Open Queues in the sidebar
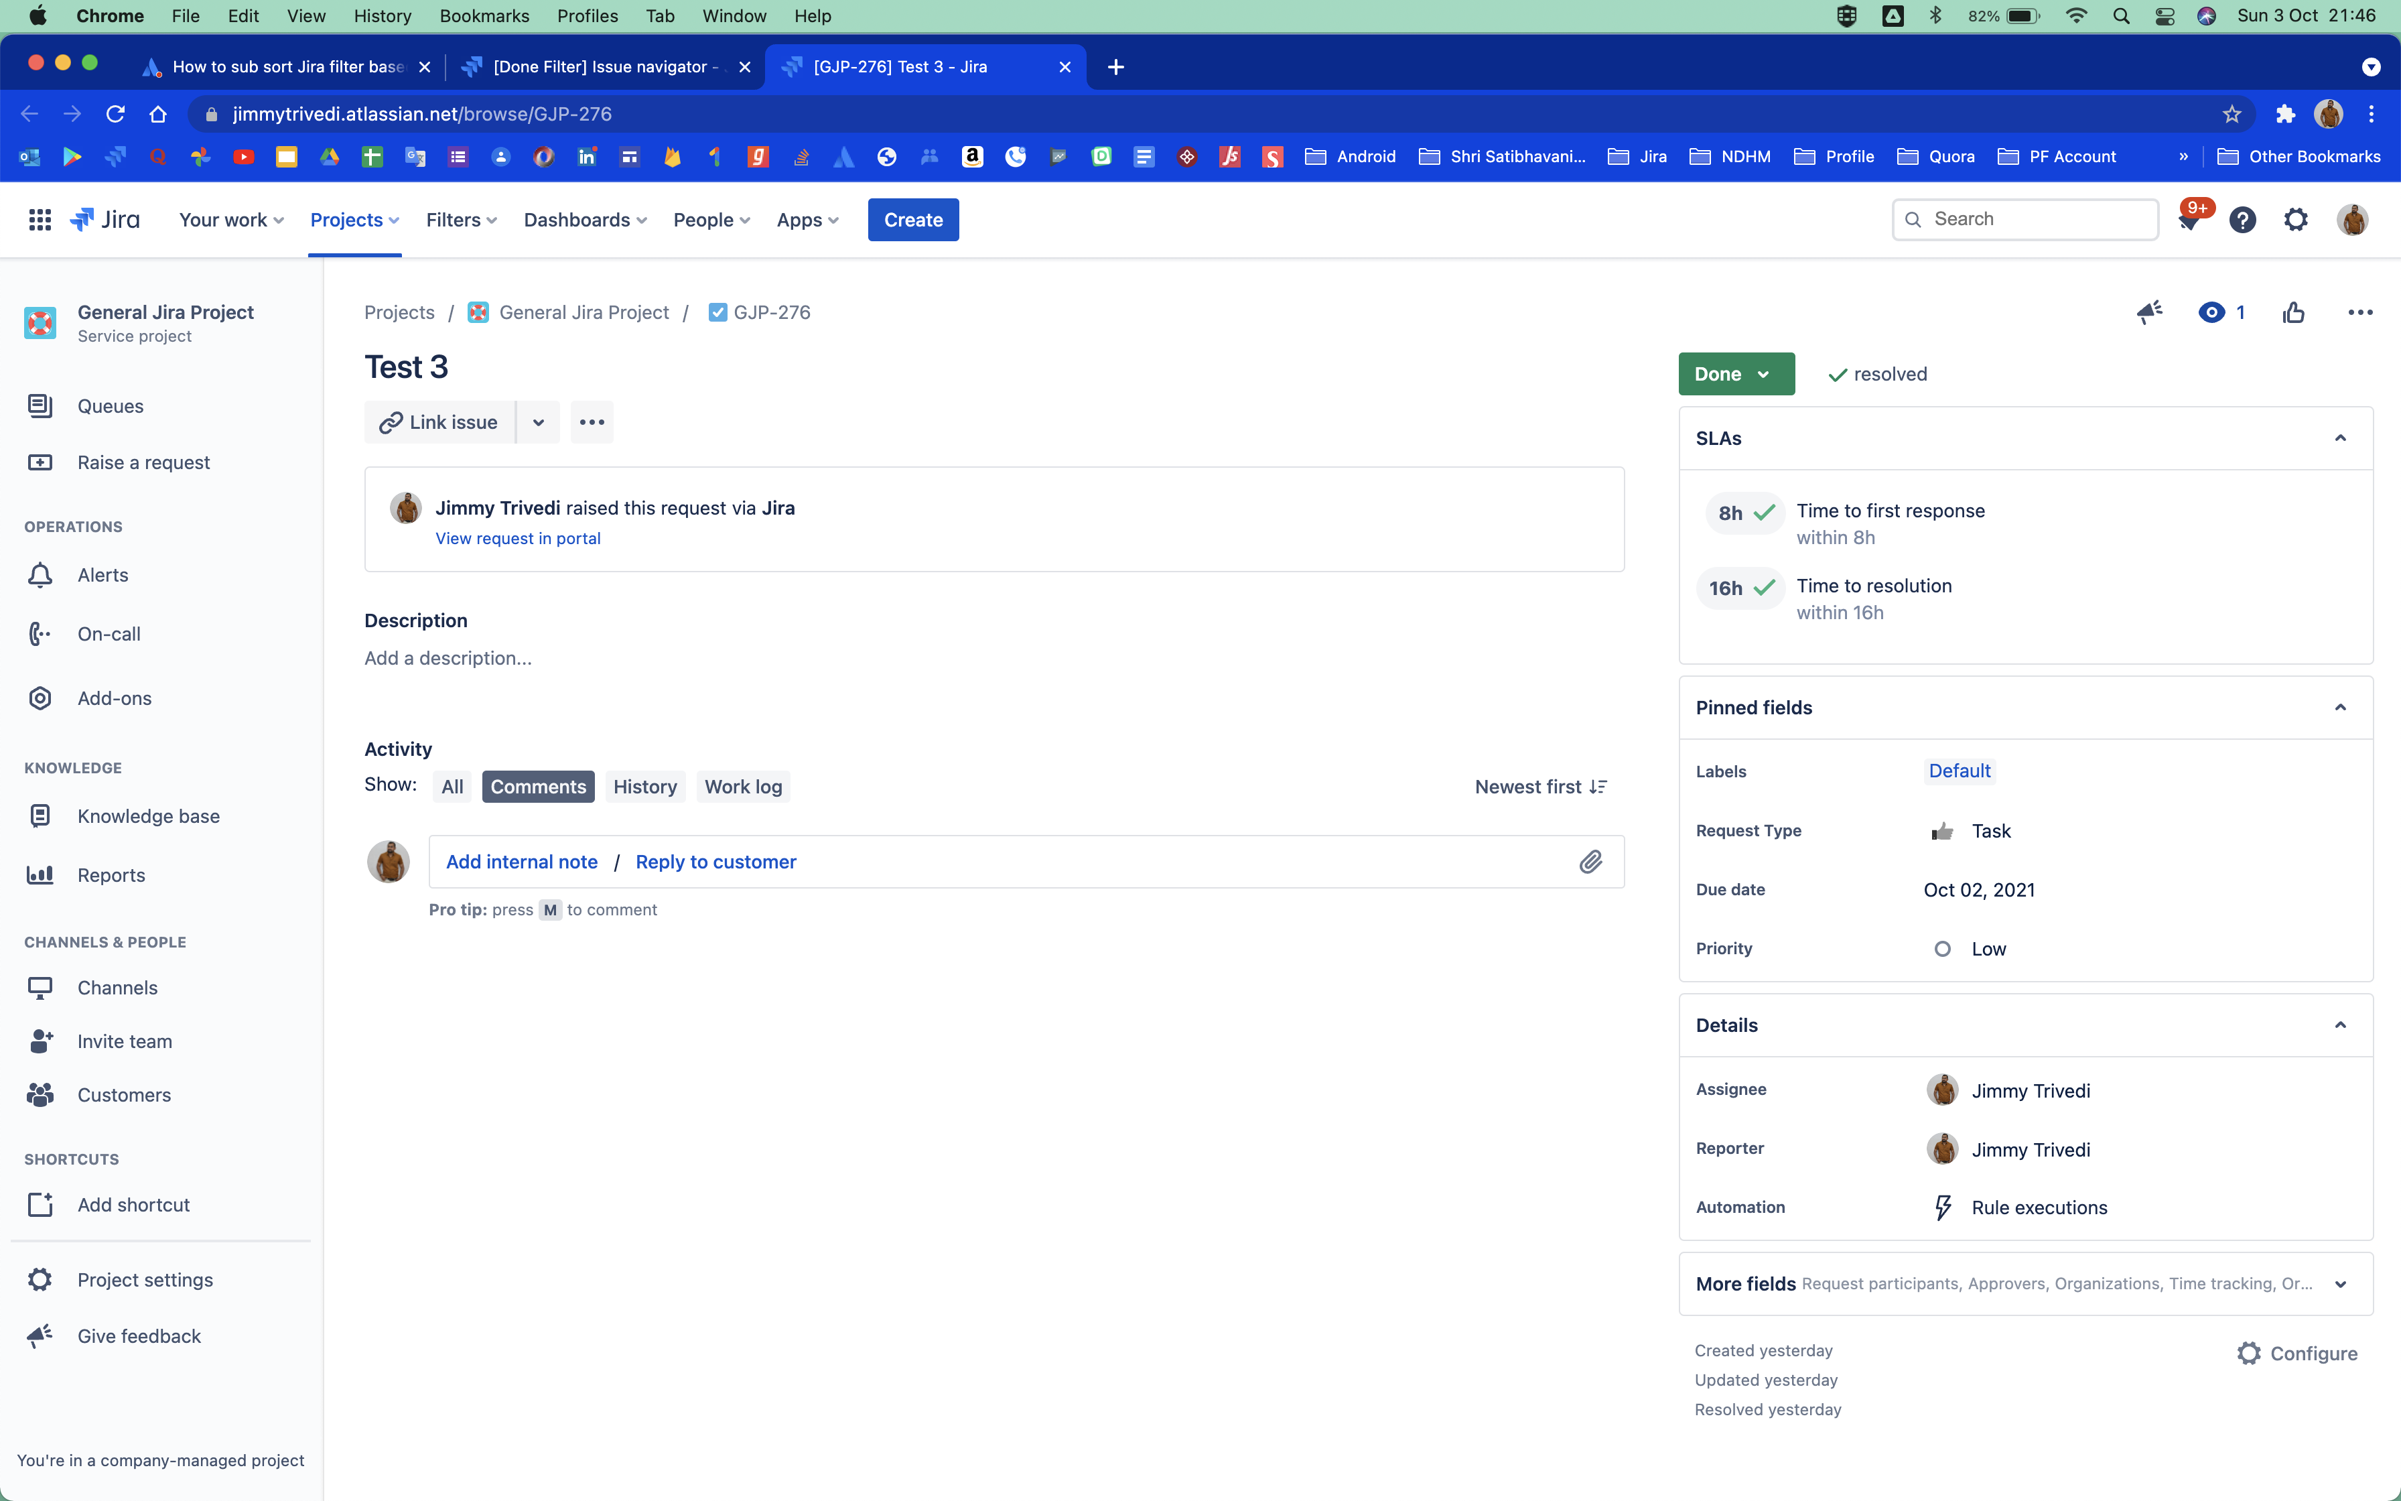The image size is (2401, 1501). [110, 406]
